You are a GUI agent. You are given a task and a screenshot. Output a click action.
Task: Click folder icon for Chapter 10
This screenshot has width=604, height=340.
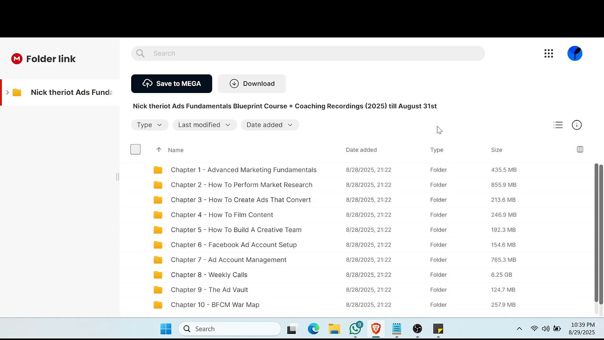click(158, 305)
